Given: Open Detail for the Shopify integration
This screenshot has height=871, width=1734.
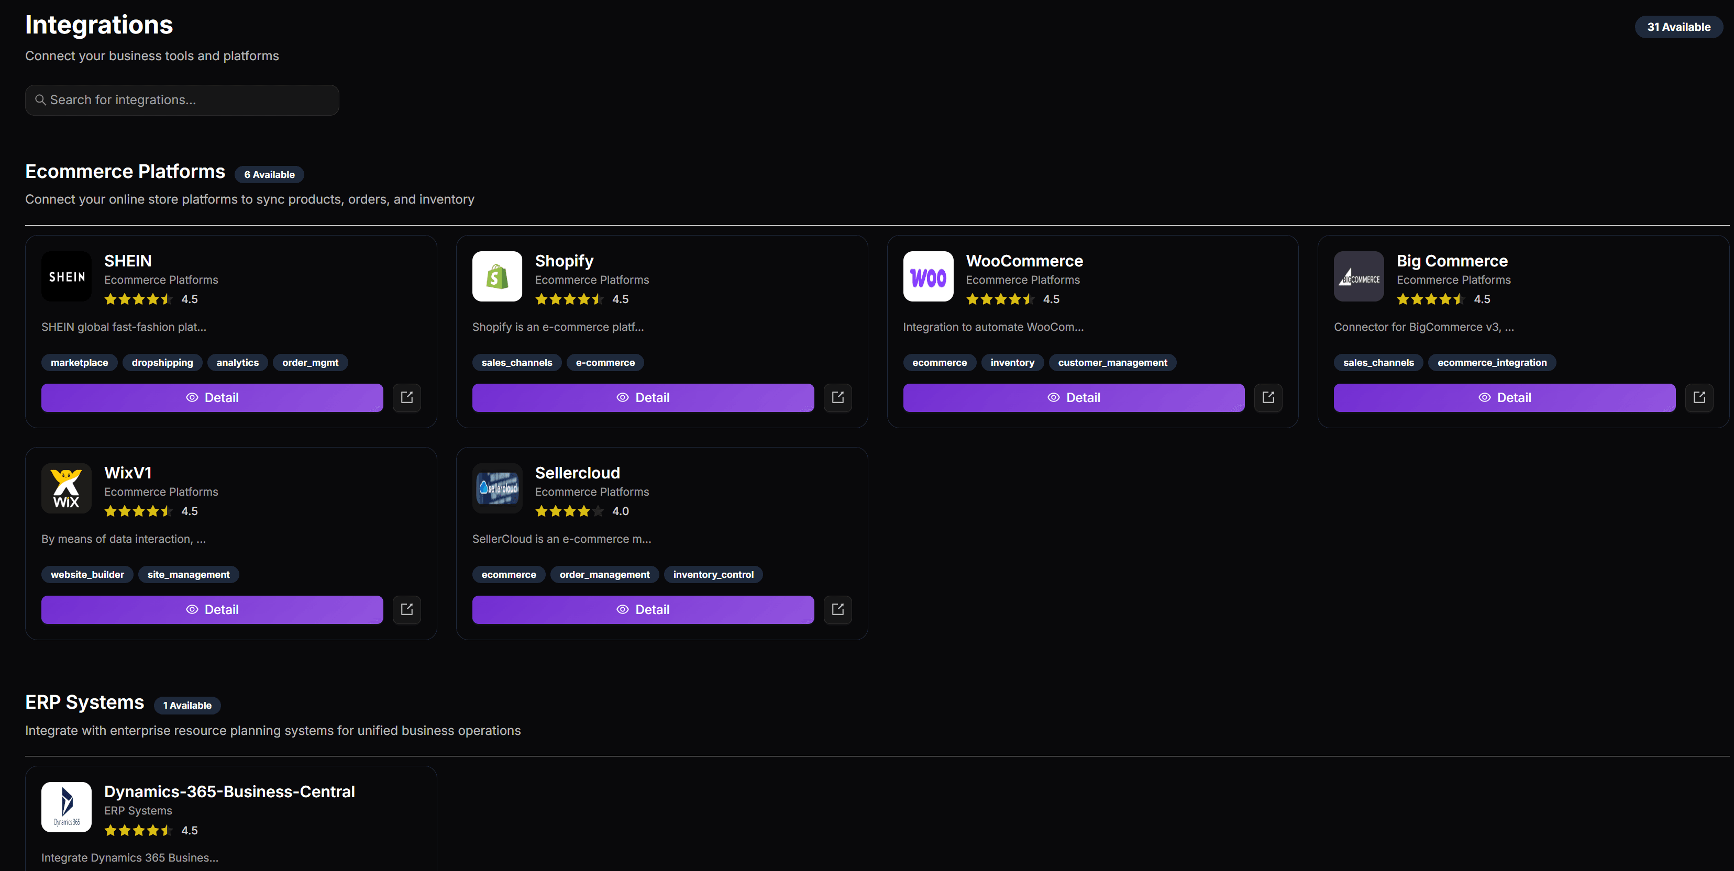Looking at the screenshot, I should (642, 397).
